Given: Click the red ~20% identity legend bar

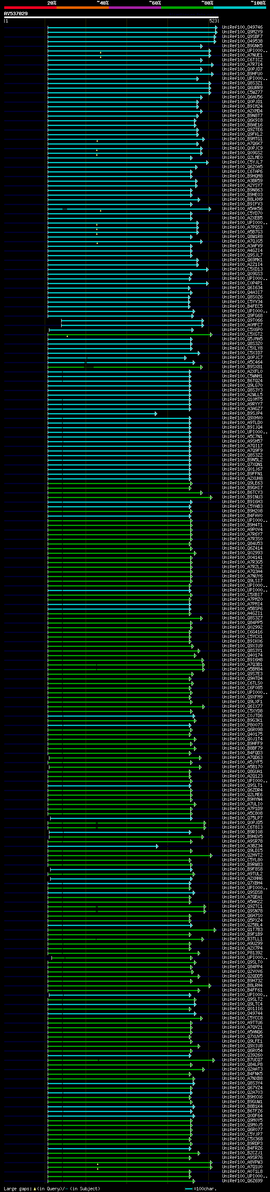Looking at the screenshot, I should coord(30,8).
